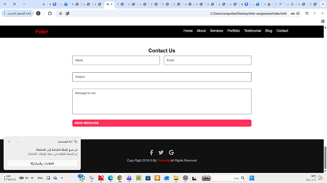Open the Blog nav item
Viewport: 327px width, 183px height.
tap(268, 31)
